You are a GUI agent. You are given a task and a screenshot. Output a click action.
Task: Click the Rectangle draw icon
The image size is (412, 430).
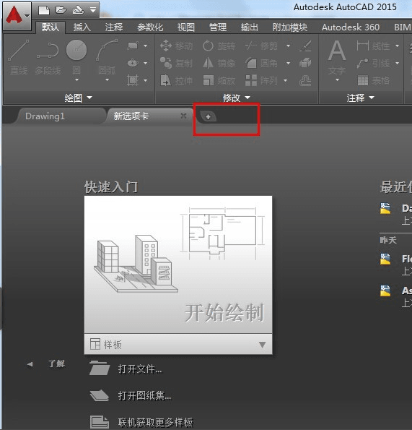(133, 46)
